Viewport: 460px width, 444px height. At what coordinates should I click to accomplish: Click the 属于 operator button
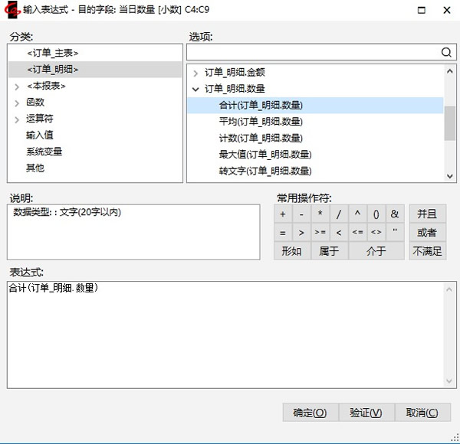coord(330,251)
